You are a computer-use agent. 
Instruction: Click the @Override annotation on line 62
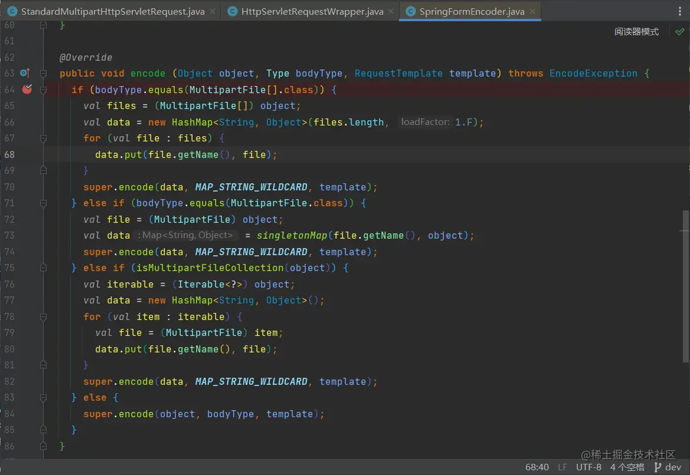click(x=86, y=57)
